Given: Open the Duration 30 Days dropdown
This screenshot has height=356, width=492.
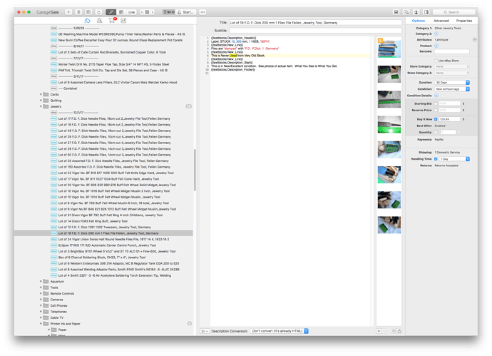Looking at the screenshot, I should coord(452,82).
